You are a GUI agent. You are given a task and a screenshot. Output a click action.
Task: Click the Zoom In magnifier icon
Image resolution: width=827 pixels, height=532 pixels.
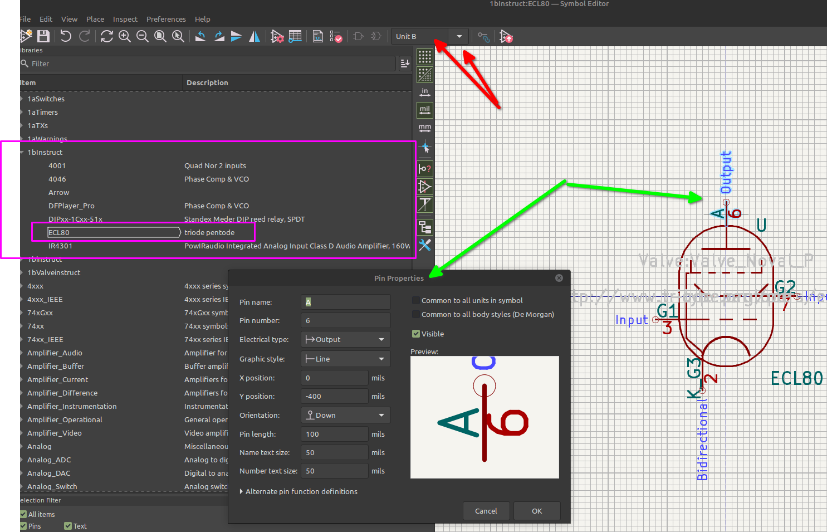[x=125, y=37]
